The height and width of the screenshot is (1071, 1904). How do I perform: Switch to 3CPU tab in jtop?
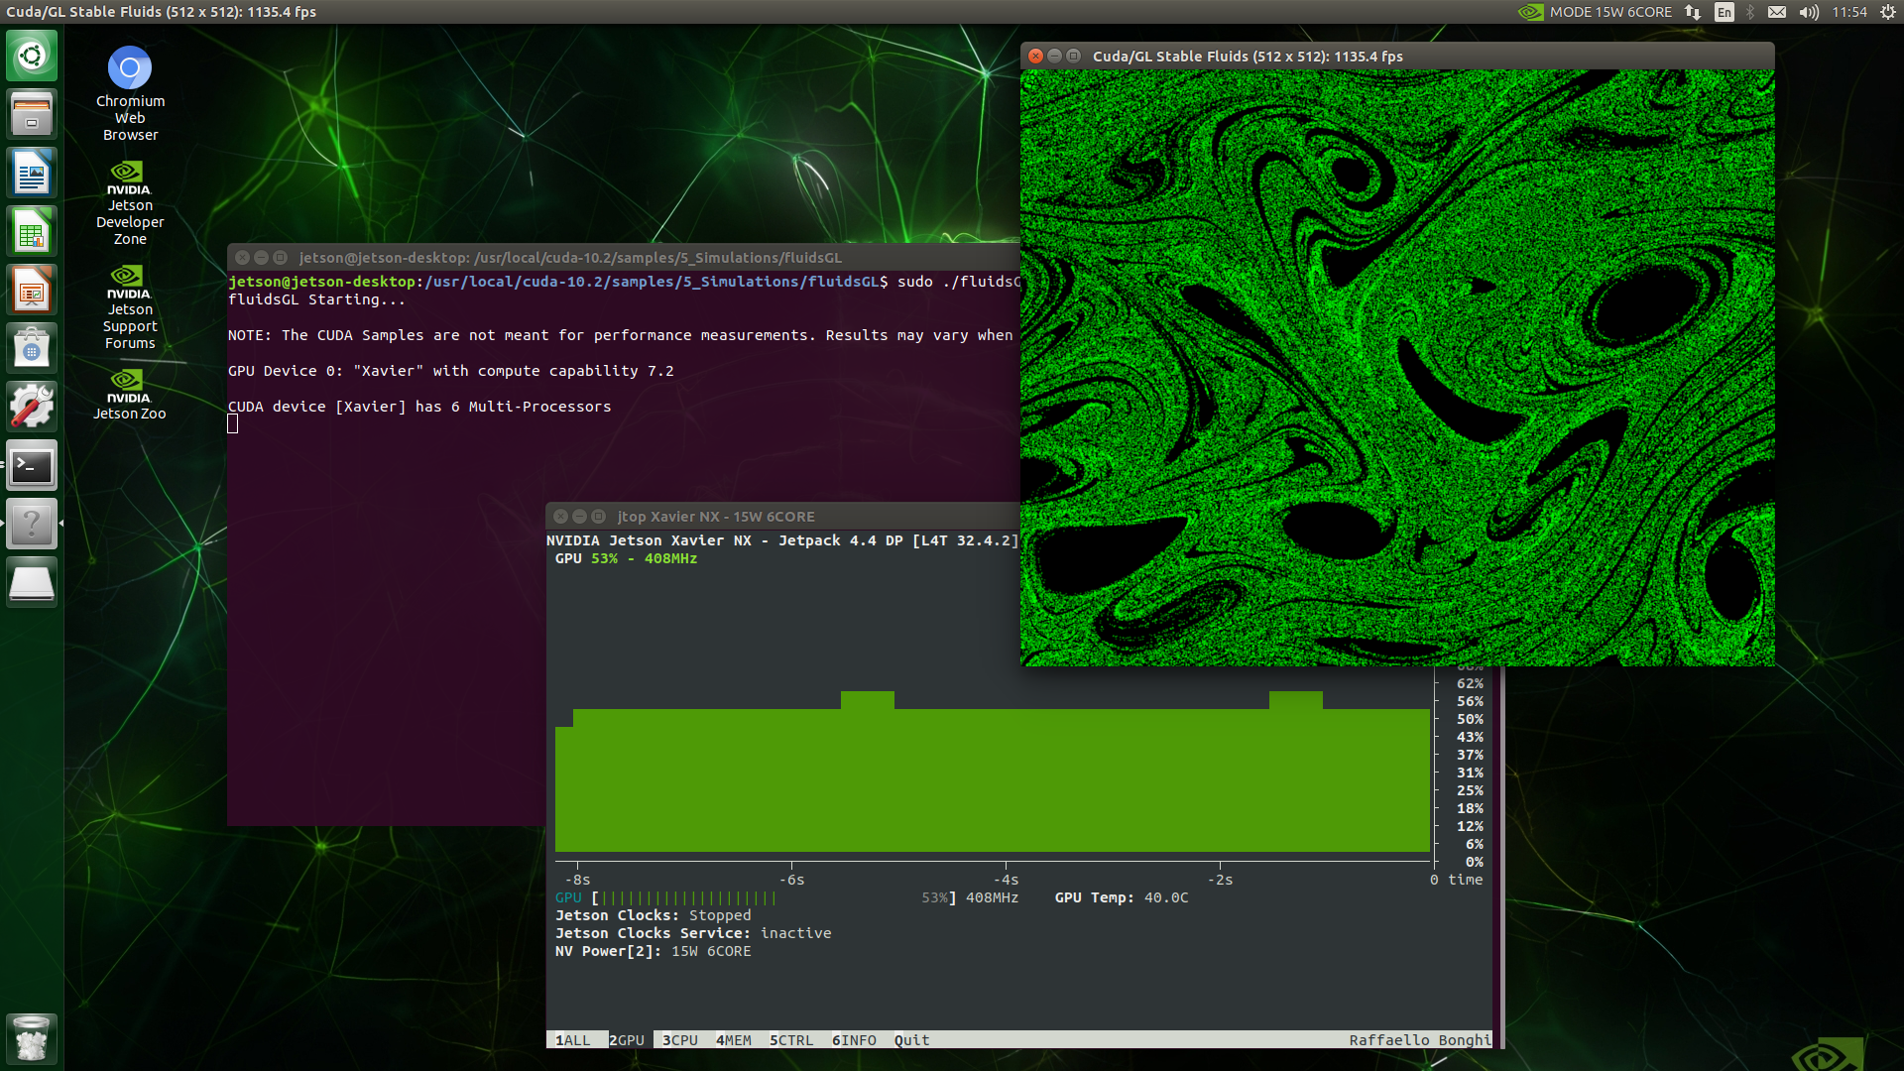coord(680,1040)
